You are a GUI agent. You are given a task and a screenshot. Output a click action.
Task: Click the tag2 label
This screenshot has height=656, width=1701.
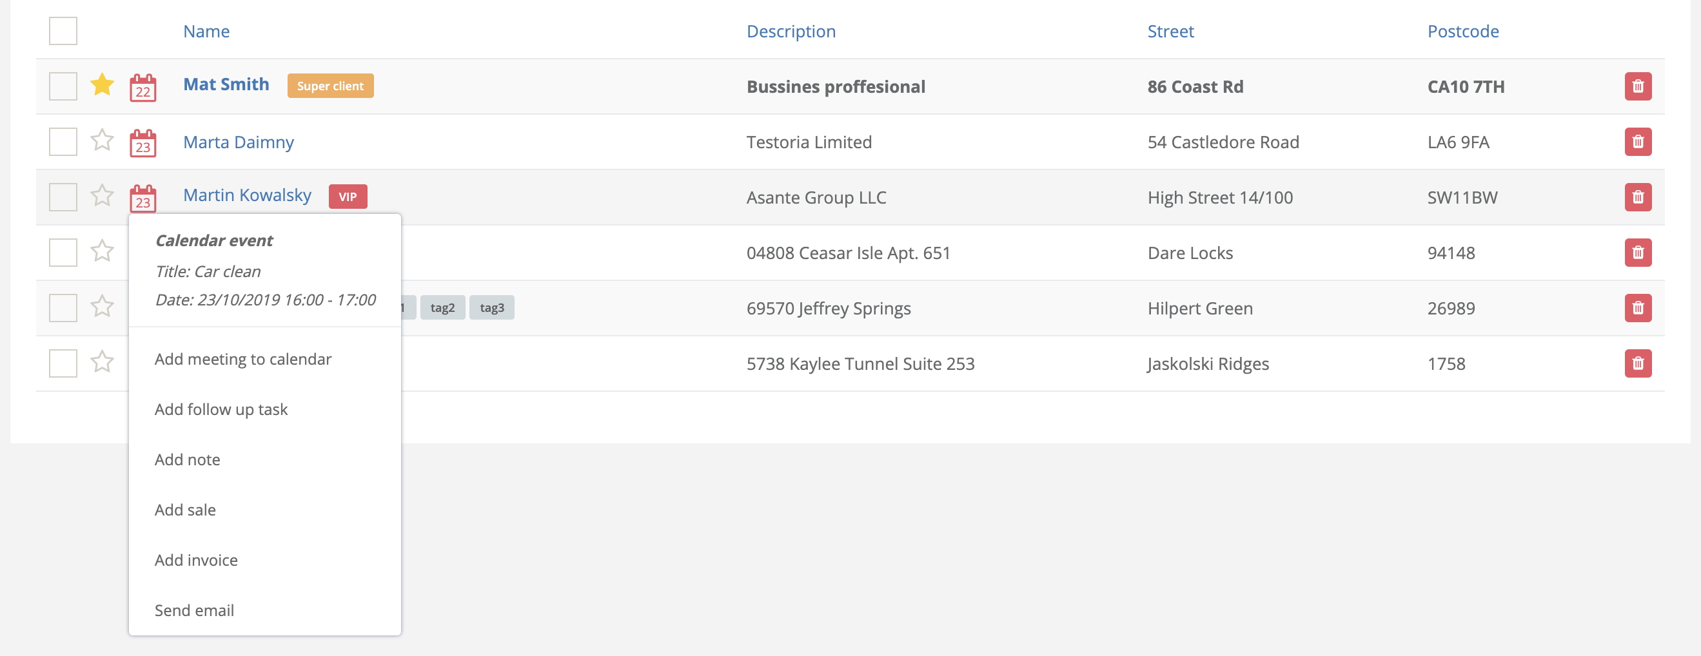pyautogui.click(x=442, y=307)
